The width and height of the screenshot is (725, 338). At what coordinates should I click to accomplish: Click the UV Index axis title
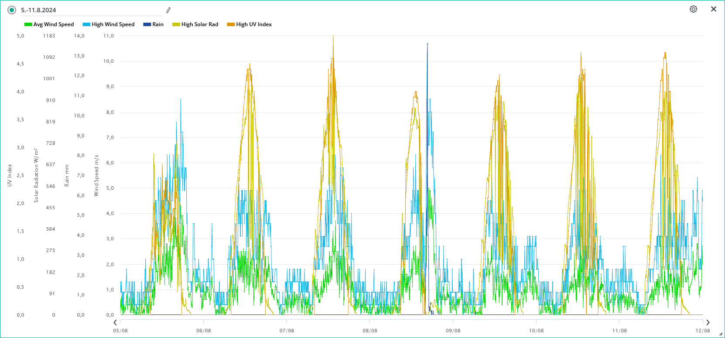(x=10, y=175)
